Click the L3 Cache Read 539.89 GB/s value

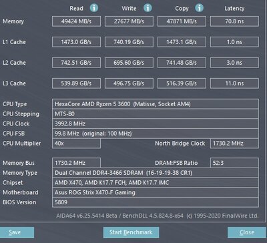pos(76,83)
